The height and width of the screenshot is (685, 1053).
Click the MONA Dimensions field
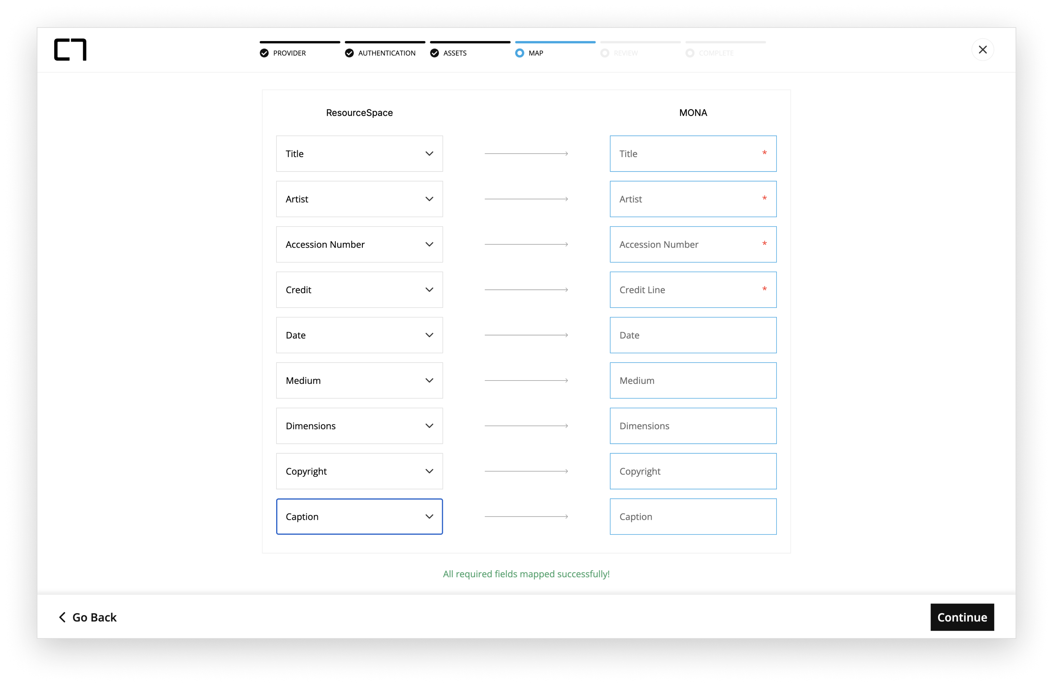click(693, 426)
